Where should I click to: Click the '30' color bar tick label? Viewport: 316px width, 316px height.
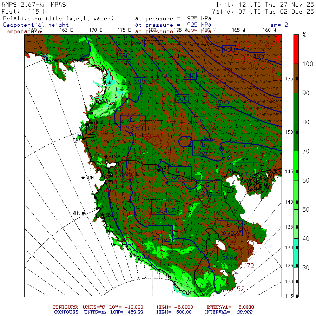click(306, 268)
